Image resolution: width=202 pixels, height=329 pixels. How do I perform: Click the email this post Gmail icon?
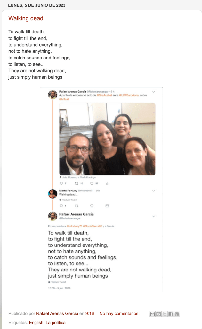click(152, 314)
